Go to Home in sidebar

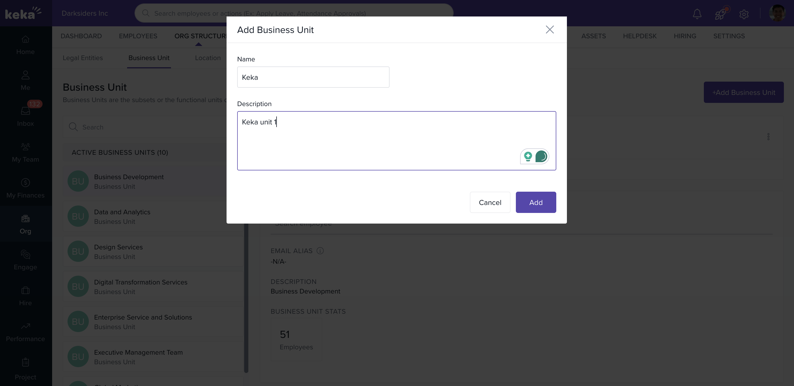pos(25,45)
